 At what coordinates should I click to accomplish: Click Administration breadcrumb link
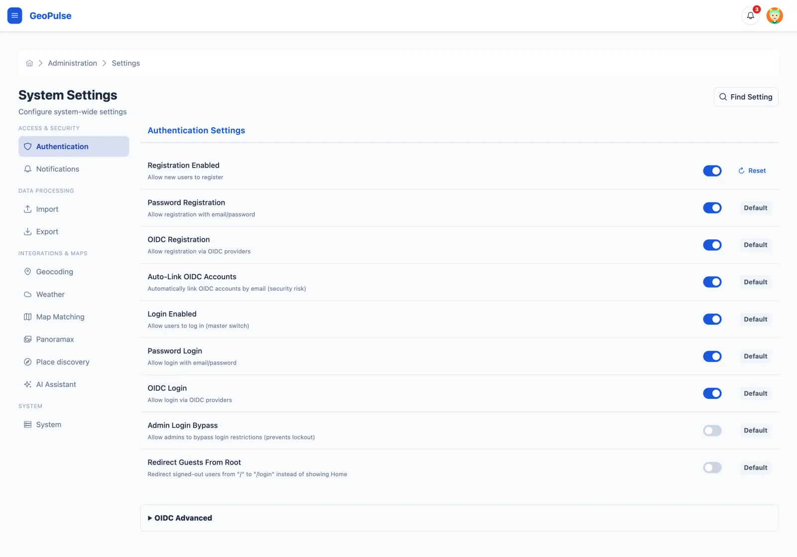point(73,63)
